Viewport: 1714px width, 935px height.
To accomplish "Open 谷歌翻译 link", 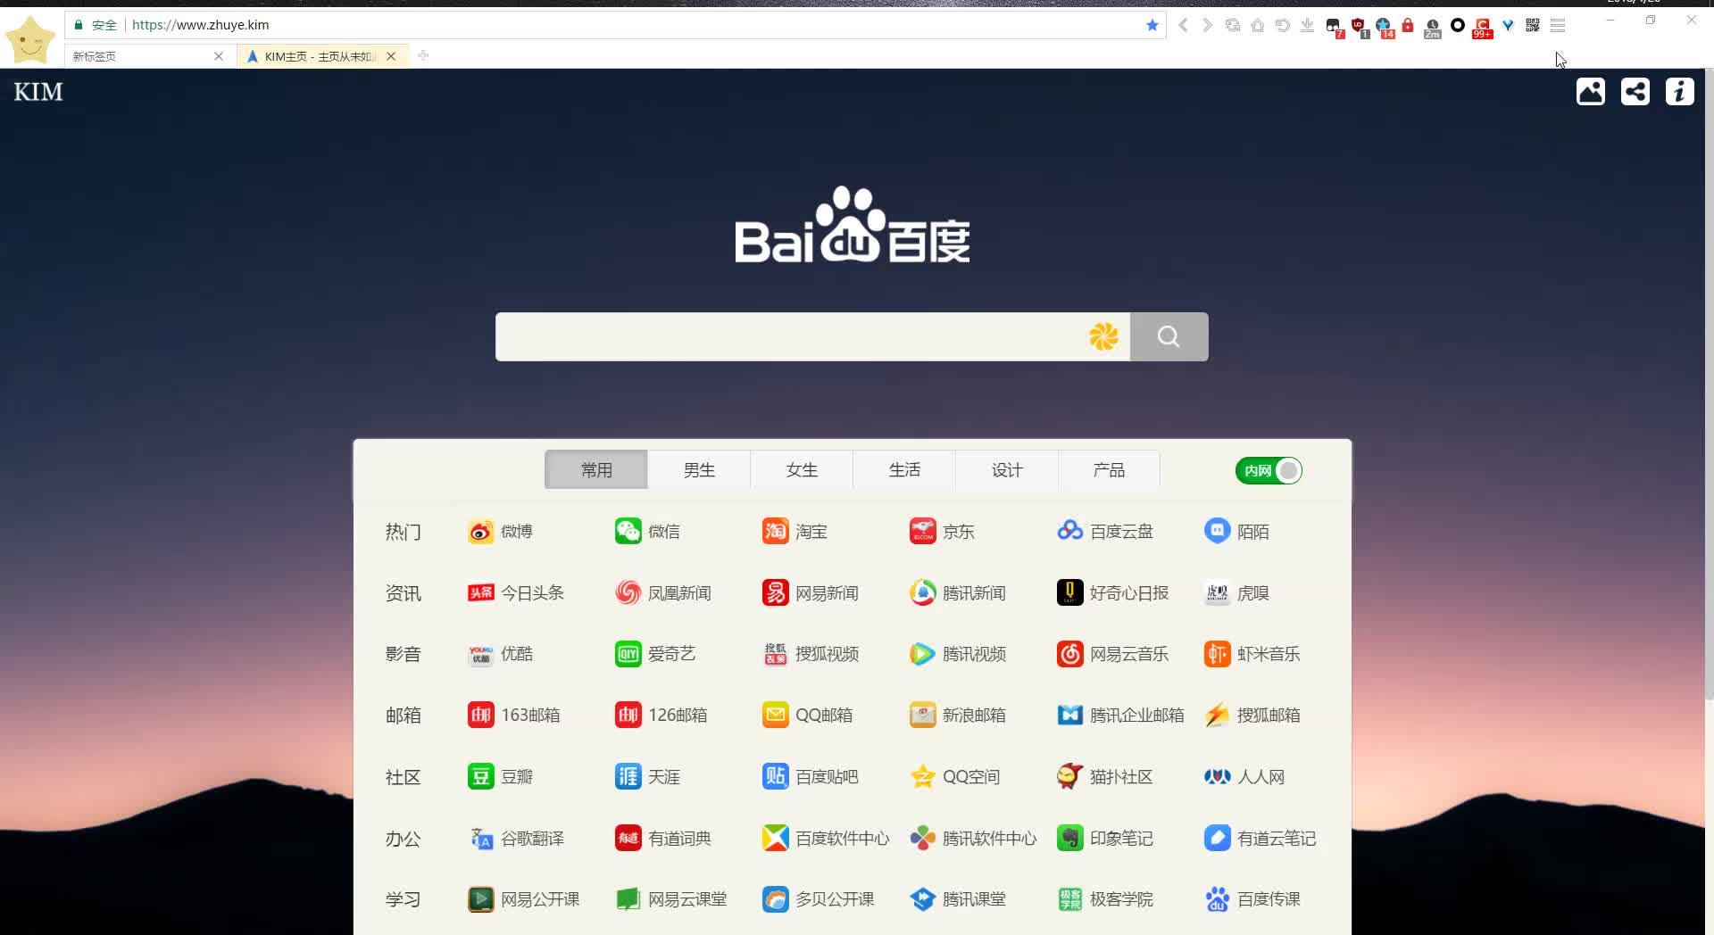I will pyautogui.click(x=516, y=839).
